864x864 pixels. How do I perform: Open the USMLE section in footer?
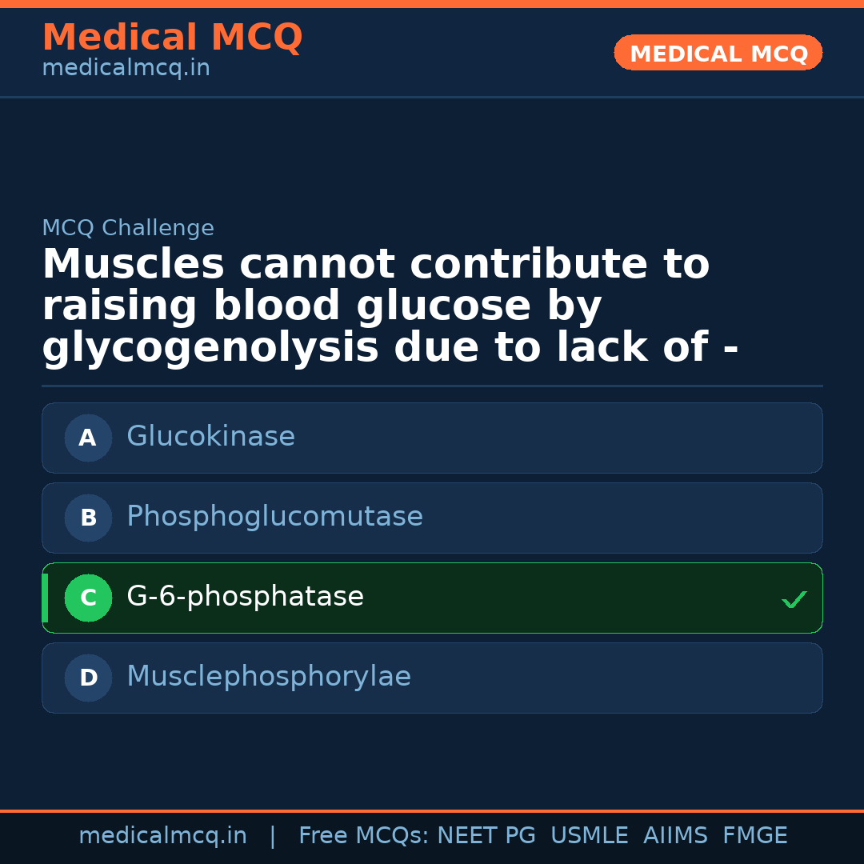590,835
